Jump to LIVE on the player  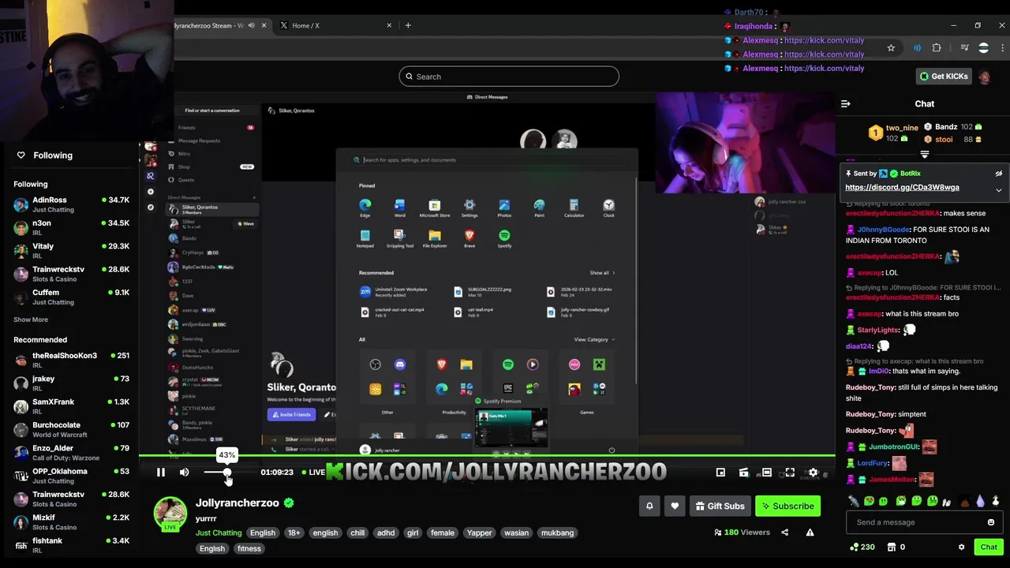(x=312, y=473)
